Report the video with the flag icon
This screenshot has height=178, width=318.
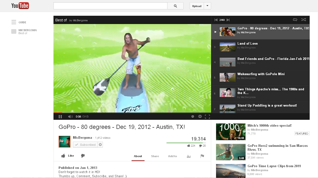click(202, 156)
